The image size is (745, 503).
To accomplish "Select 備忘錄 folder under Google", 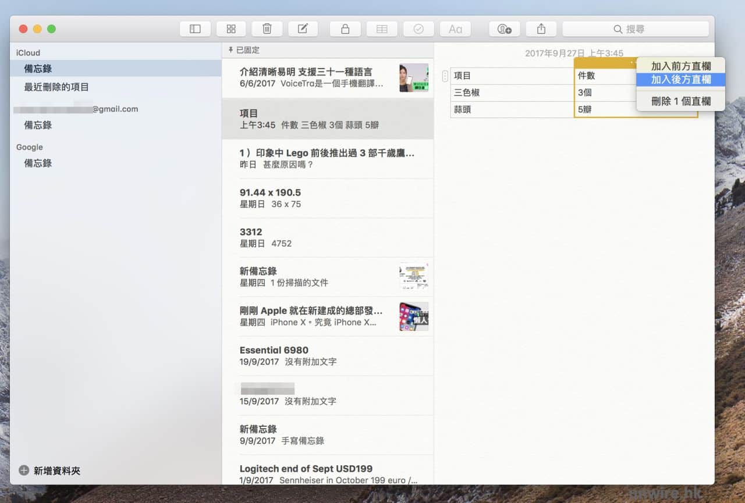I will (x=38, y=163).
